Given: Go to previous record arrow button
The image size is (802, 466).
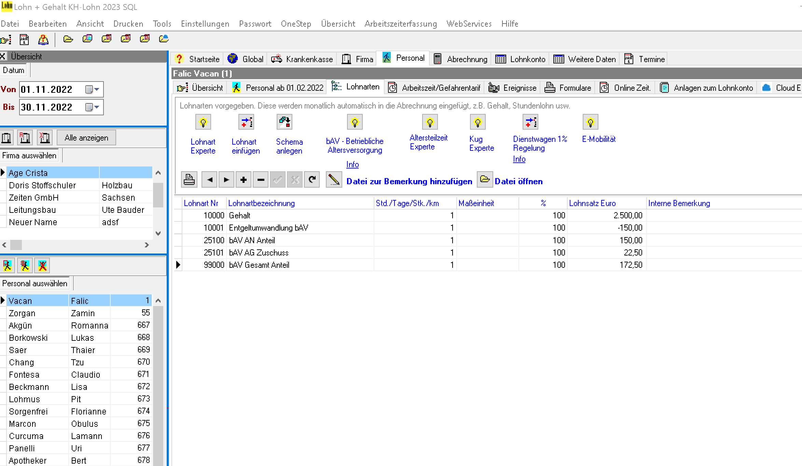Looking at the screenshot, I should (x=210, y=180).
